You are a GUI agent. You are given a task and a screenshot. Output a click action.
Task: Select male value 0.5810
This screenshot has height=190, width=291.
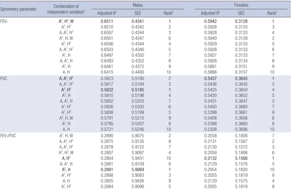click(107, 95)
